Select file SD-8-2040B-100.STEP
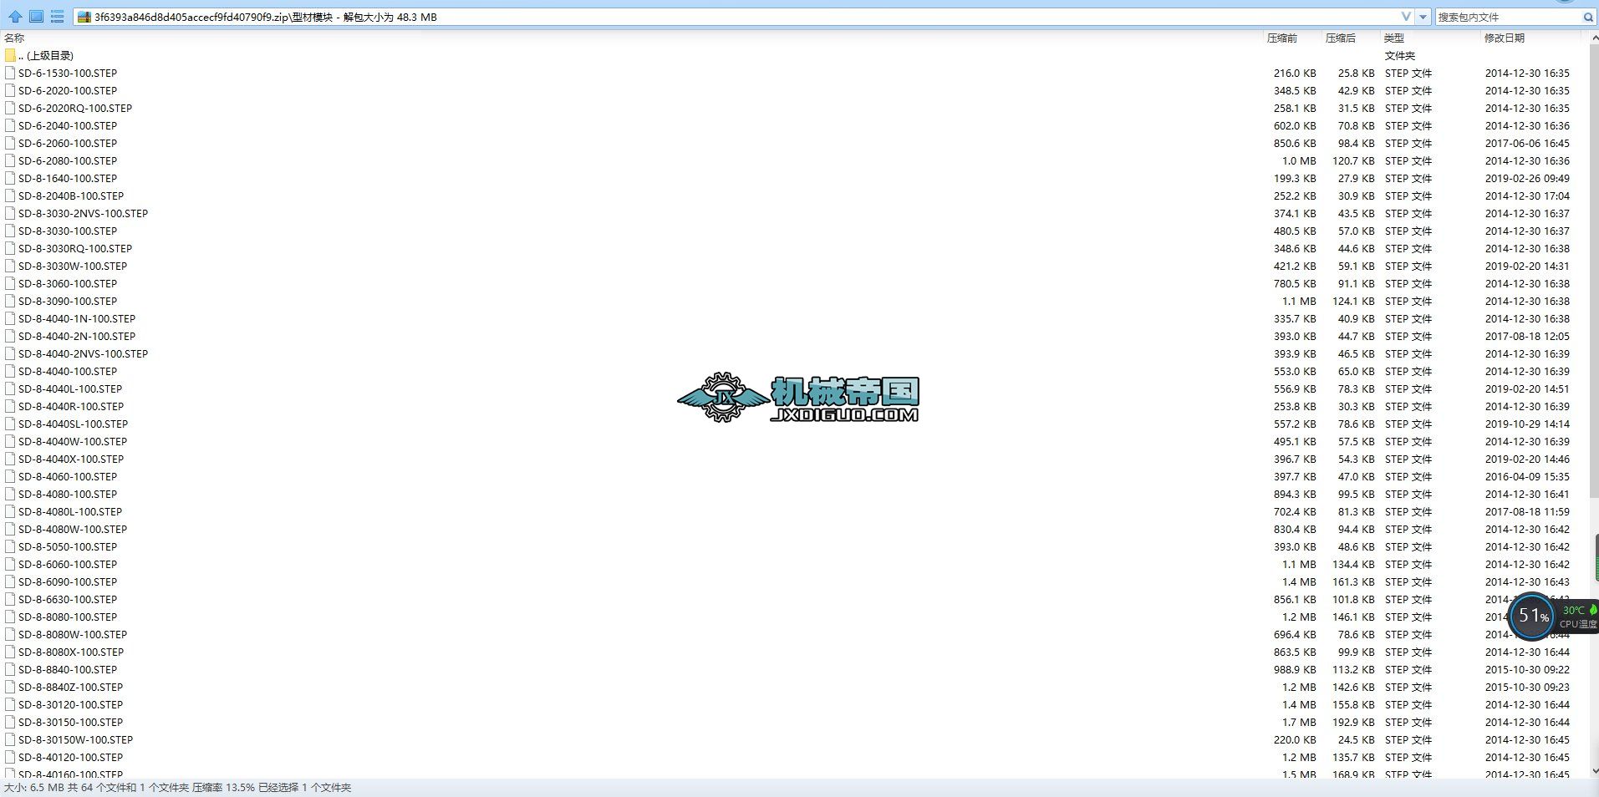 pyautogui.click(x=71, y=195)
